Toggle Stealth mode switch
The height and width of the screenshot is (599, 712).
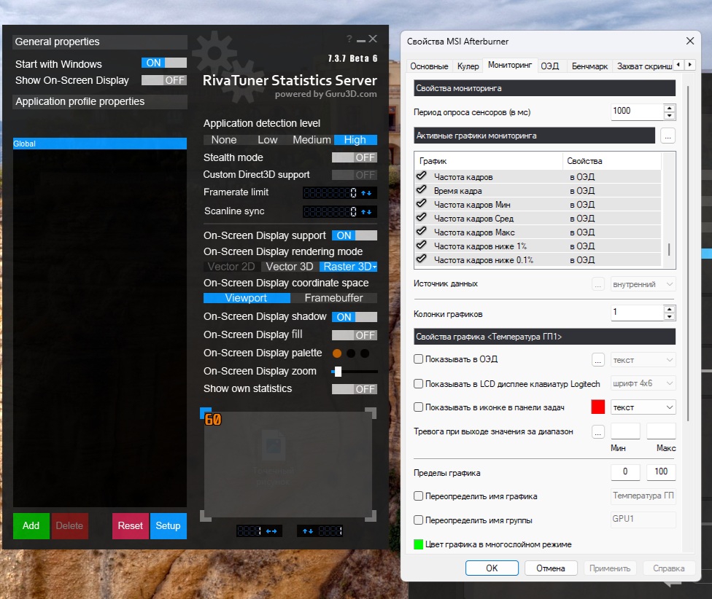point(355,157)
